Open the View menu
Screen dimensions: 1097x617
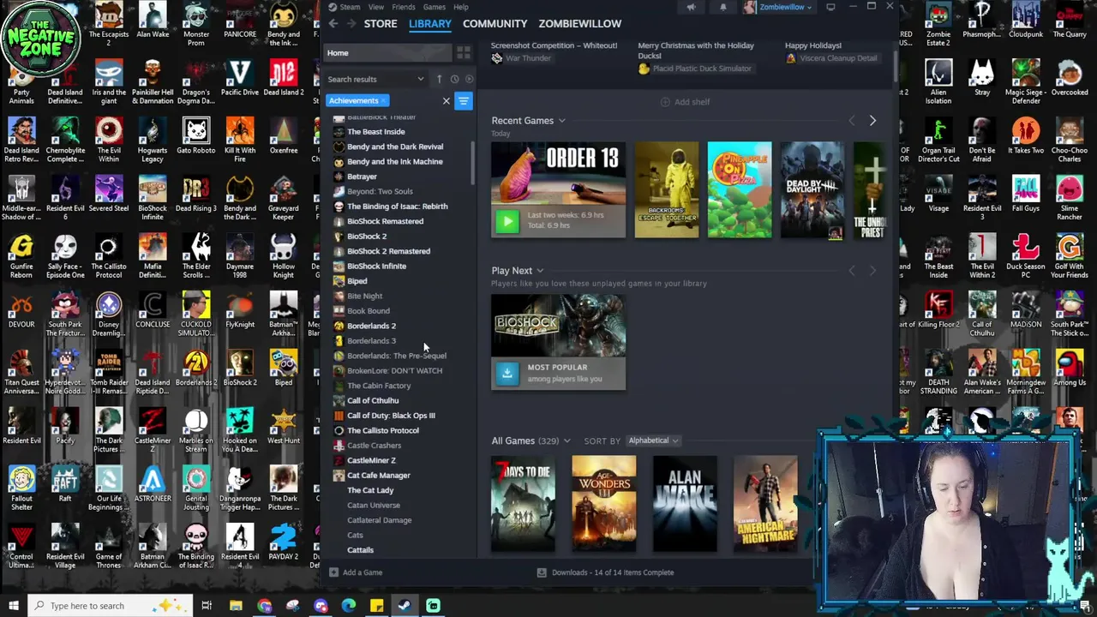click(x=375, y=7)
